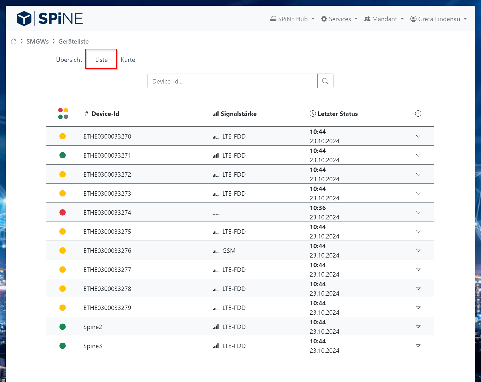Click signal bars icon for ETHE0300033271
The width and height of the screenshot is (481, 382).
(x=216, y=156)
